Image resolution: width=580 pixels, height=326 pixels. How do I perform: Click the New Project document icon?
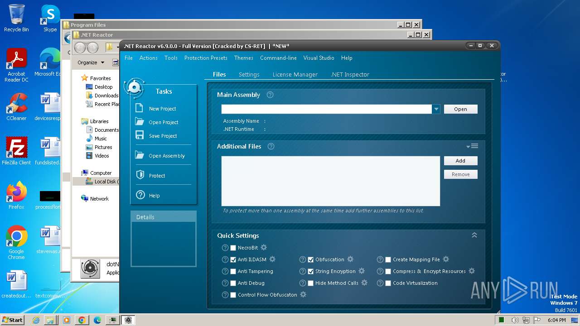tap(140, 108)
